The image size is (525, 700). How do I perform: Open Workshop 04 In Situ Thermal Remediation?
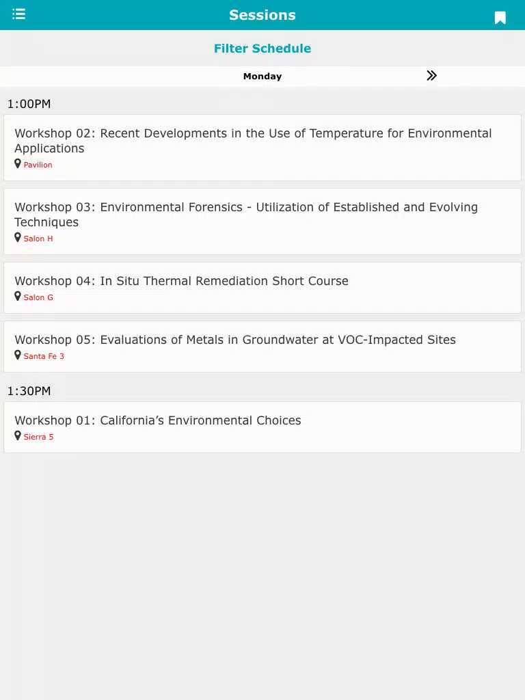262,288
